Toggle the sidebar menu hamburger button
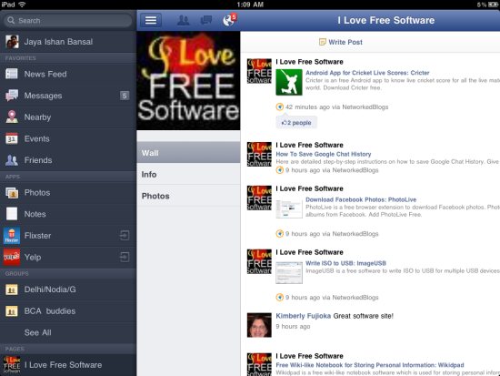The width and height of the screenshot is (500, 376). pos(151,20)
